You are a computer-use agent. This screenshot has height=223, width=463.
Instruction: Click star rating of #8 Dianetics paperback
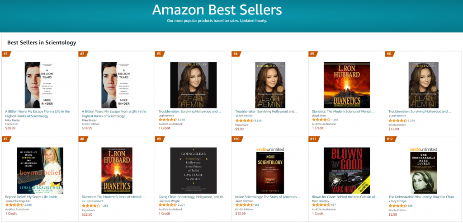(91, 205)
